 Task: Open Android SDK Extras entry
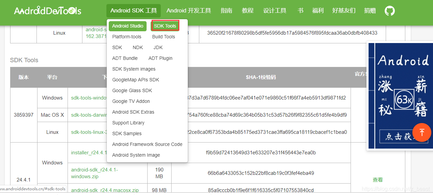[133, 112]
